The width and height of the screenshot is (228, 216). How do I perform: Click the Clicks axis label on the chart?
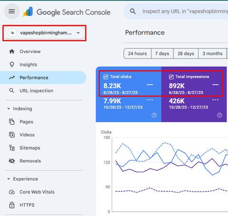106,132
